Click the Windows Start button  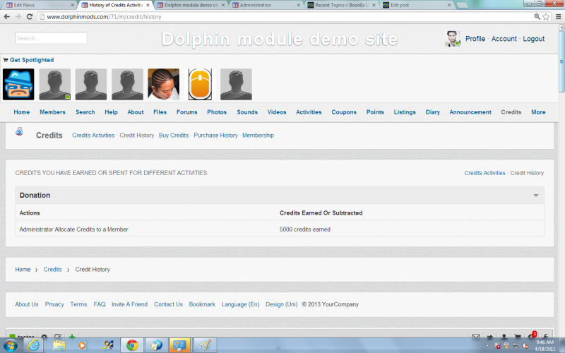pos(10,346)
